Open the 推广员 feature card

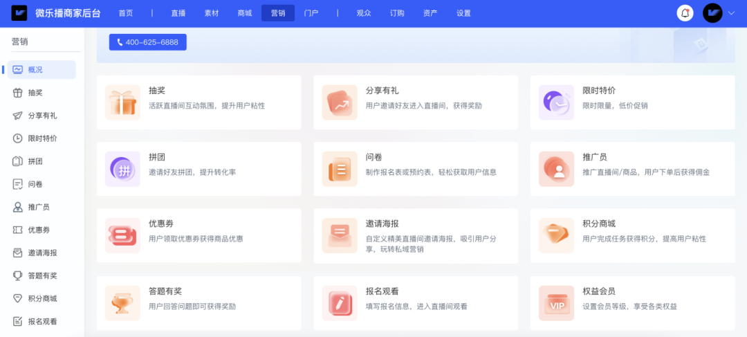point(632,169)
